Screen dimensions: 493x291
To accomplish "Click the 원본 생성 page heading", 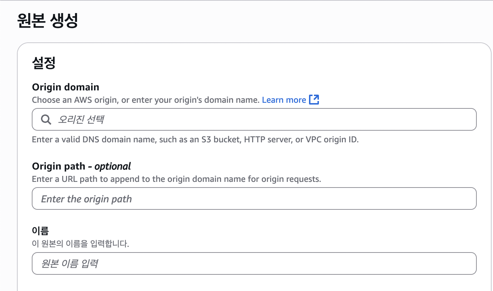I will [x=47, y=21].
